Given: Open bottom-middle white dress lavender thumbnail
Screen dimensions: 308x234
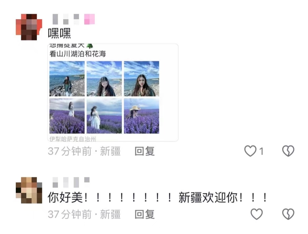Looking at the screenshot, I should (104, 116).
